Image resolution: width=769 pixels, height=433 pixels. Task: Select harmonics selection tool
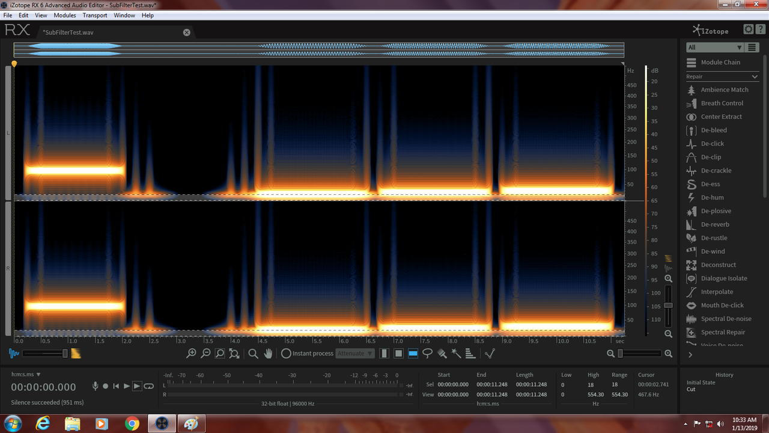point(470,354)
